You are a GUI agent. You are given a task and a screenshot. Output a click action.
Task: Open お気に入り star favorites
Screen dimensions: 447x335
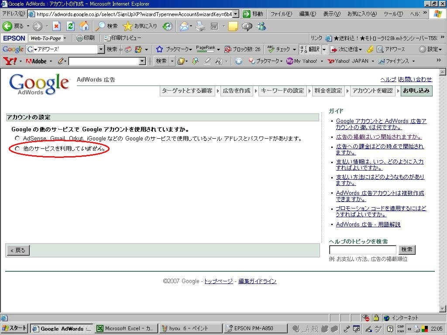pyautogui.click(x=128, y=26)
